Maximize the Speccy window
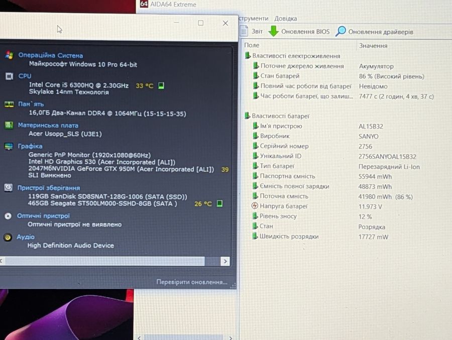This screenshot has width=452, height=340. 200,23
